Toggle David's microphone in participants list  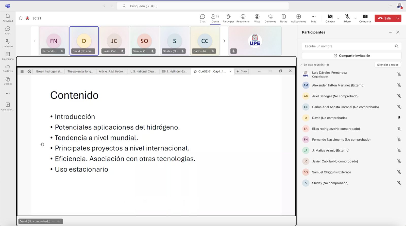point(399,118)
